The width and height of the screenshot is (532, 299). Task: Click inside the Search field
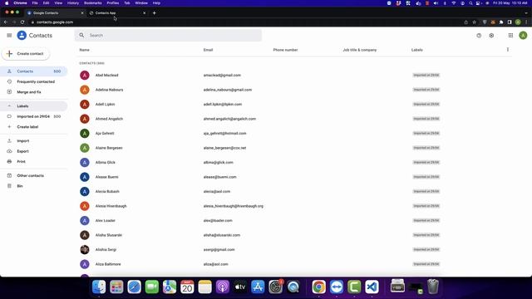click(x=168, y=35)
